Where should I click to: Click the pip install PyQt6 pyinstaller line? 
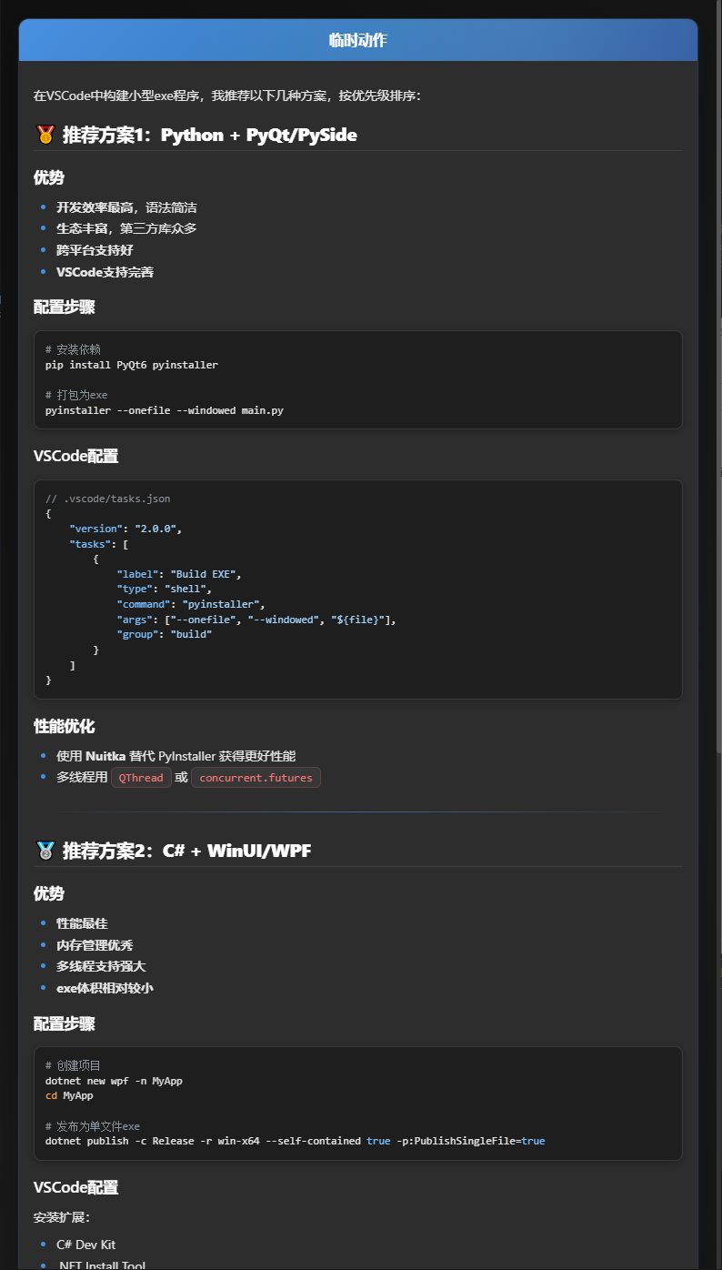(132, 364)
